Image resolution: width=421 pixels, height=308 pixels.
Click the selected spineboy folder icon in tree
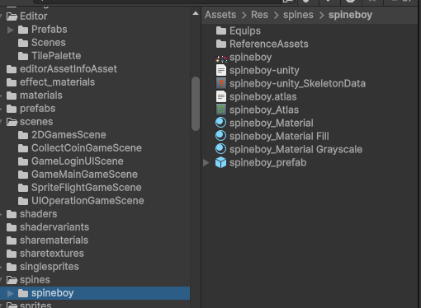[23, 293]
